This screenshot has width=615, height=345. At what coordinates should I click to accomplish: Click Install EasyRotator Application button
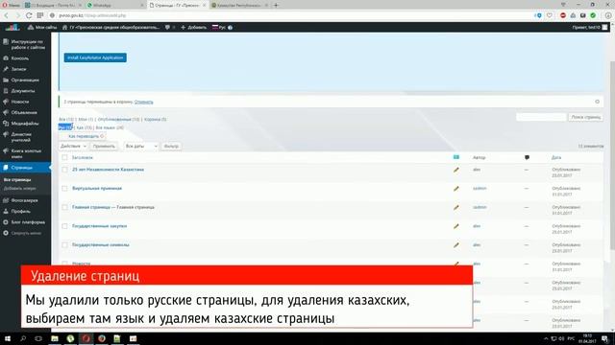(x=95, y=57)
